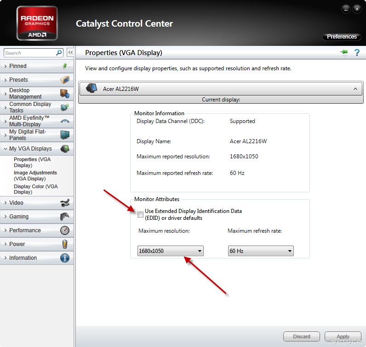The width and height of the screenshot is (366, 347).
Task: Click the Apply button
Action: (x=343, y=336)
